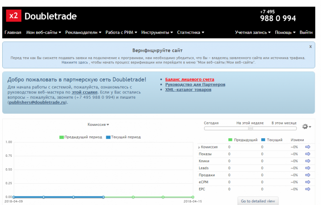This screenshot has width=321, height=205.
Task: Click the Измени column header
Action: click(x=297, y=140)
